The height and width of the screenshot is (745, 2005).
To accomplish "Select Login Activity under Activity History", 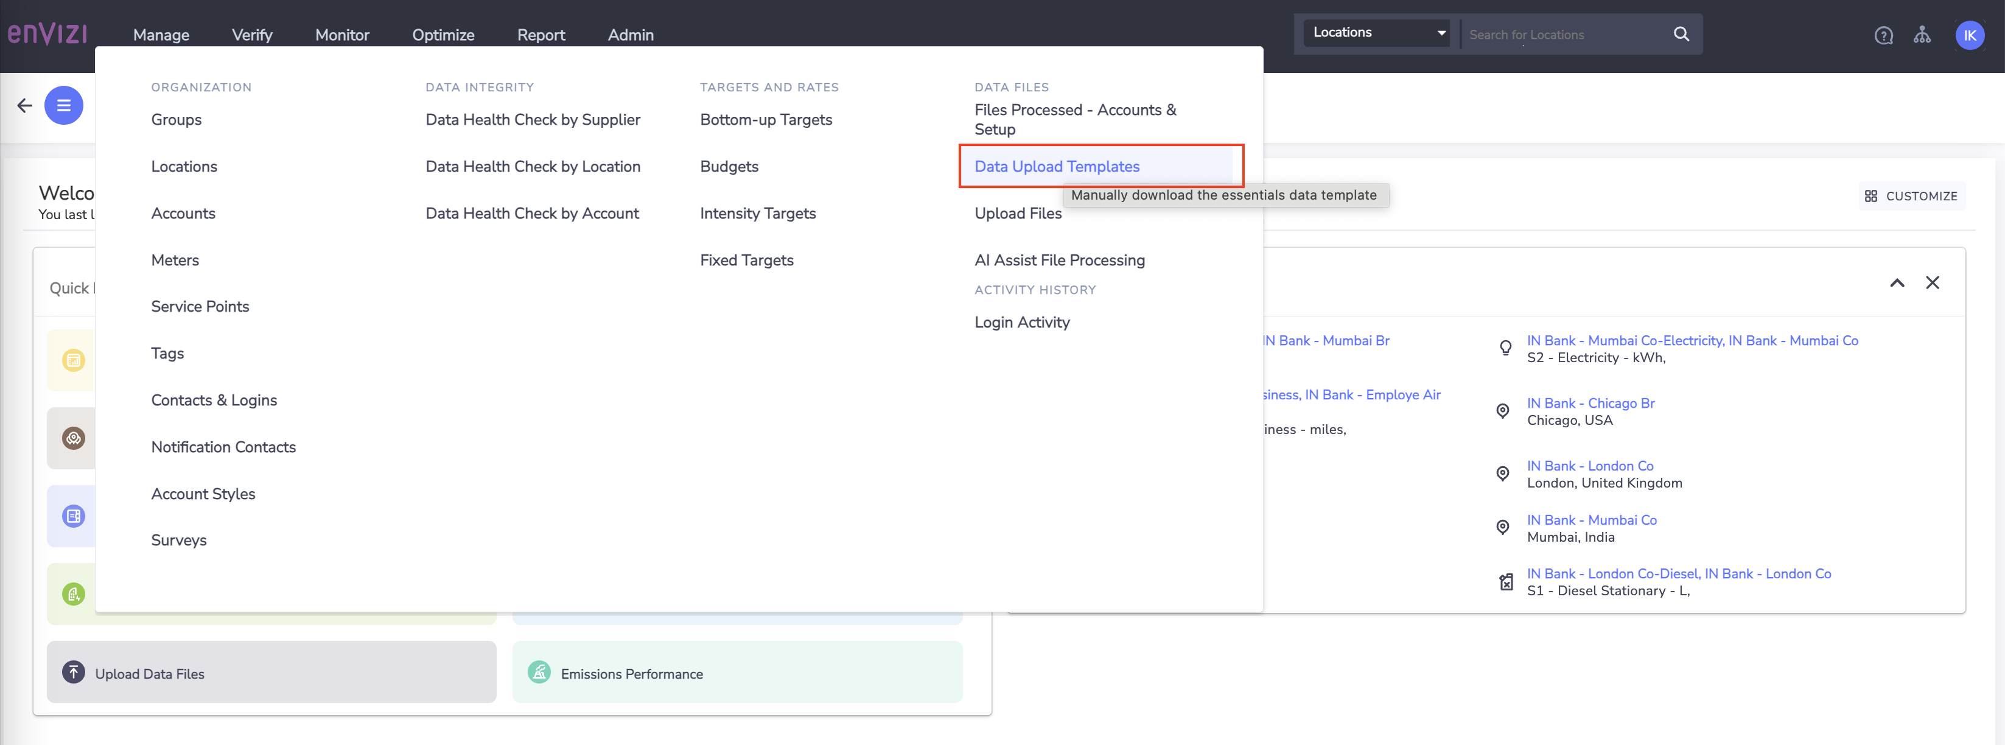I will pos(1022,321).
